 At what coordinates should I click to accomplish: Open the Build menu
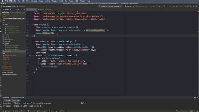61,1
